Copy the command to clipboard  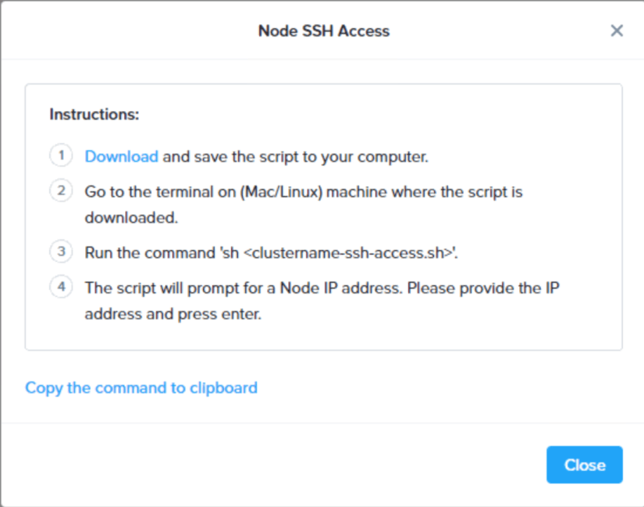[x=141, y=387]
